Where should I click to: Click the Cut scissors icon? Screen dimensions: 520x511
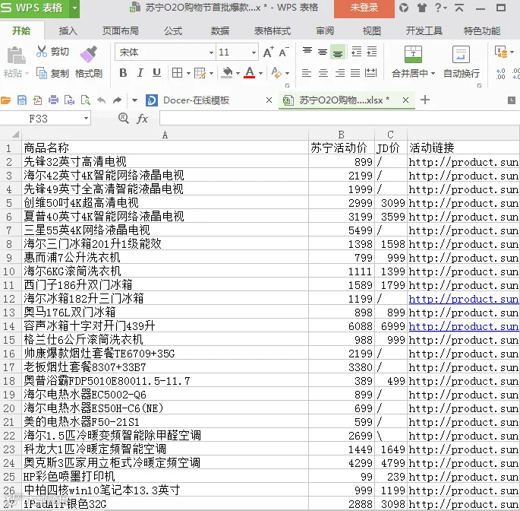42,52
